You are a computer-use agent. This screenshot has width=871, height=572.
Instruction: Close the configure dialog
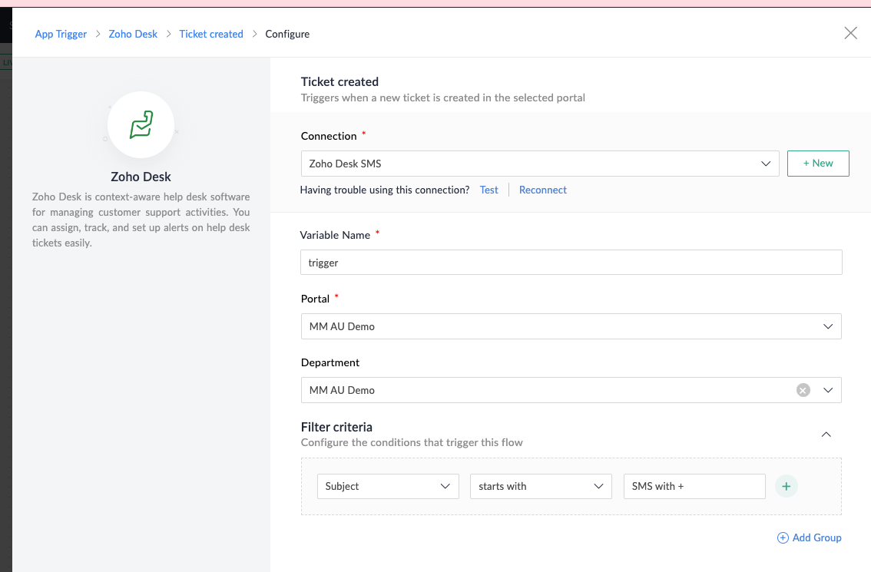tap(850, 33)
